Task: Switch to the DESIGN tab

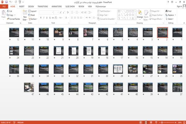Action: pyautogui.click(x=31, y=7)
